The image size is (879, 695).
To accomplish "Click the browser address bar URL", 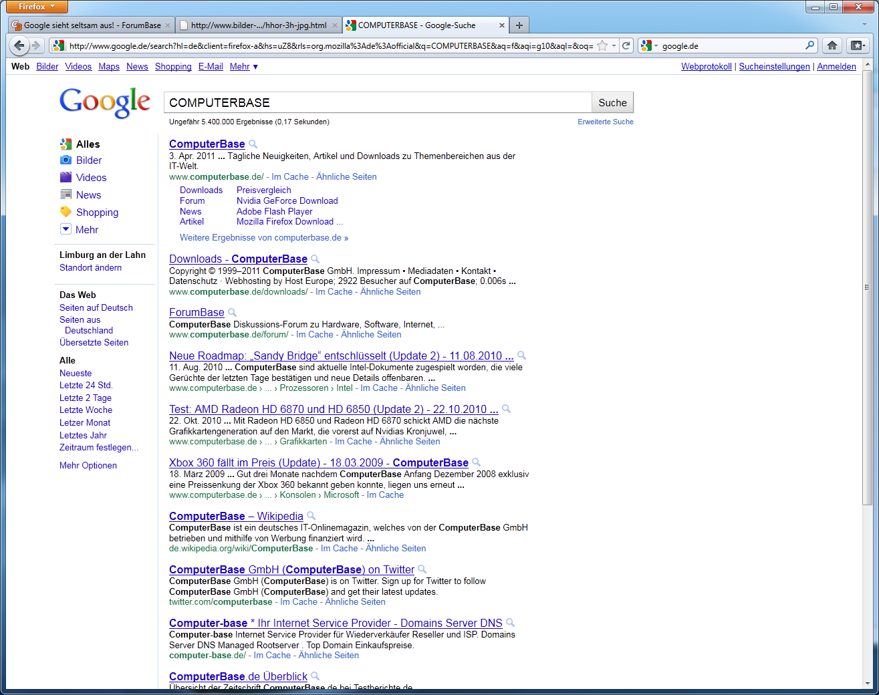I will [x=331, y=45].
